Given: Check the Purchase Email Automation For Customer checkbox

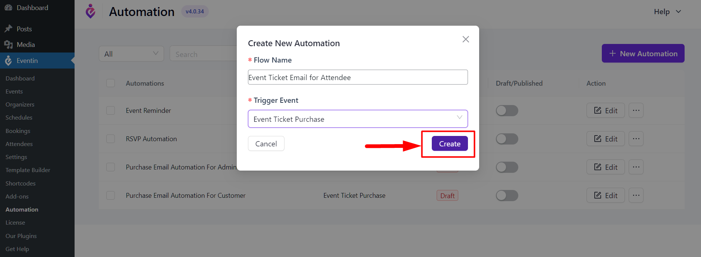Looking at the screenshot, I should pyautogui.click(x=110, y=195).
